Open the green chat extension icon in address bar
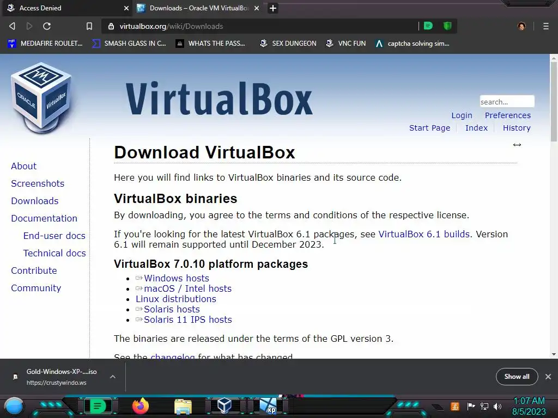558x418 pixels. 428,26
